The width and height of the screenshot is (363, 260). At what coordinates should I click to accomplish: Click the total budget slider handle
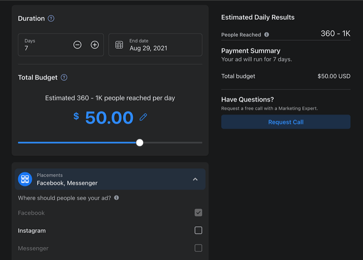(140, 143)
